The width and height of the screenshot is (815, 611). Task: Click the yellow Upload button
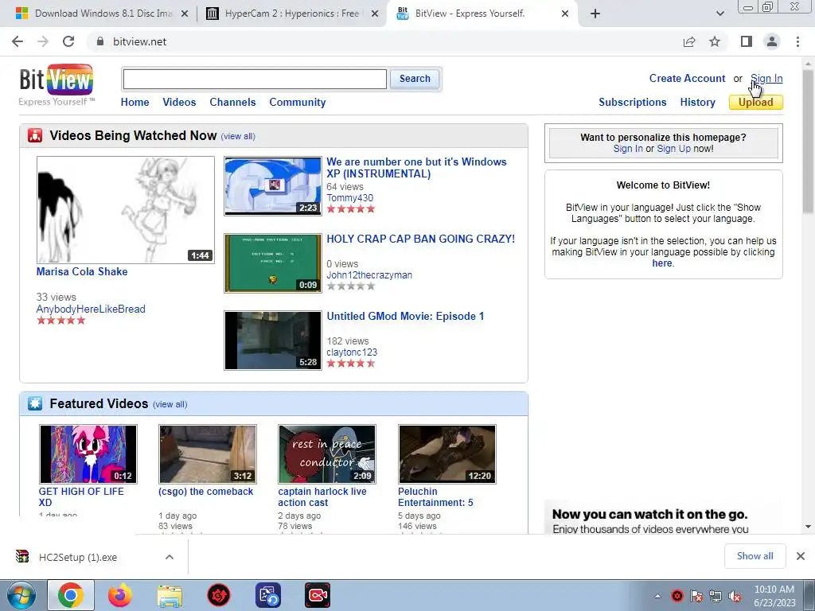tap(756, 103)
